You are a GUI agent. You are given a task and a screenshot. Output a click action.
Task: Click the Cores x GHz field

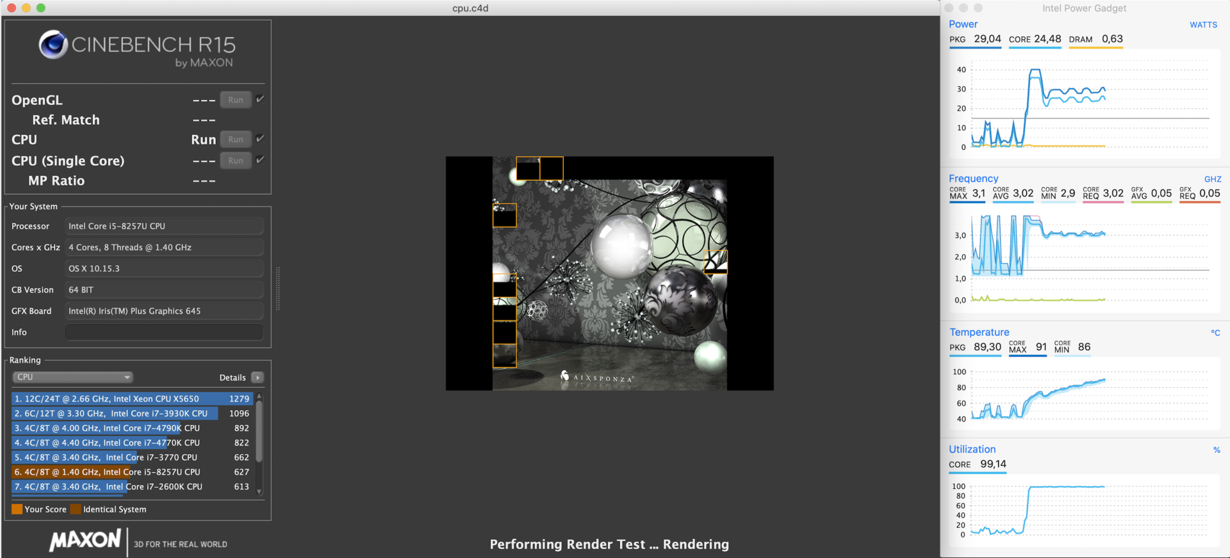click(164, 247)
